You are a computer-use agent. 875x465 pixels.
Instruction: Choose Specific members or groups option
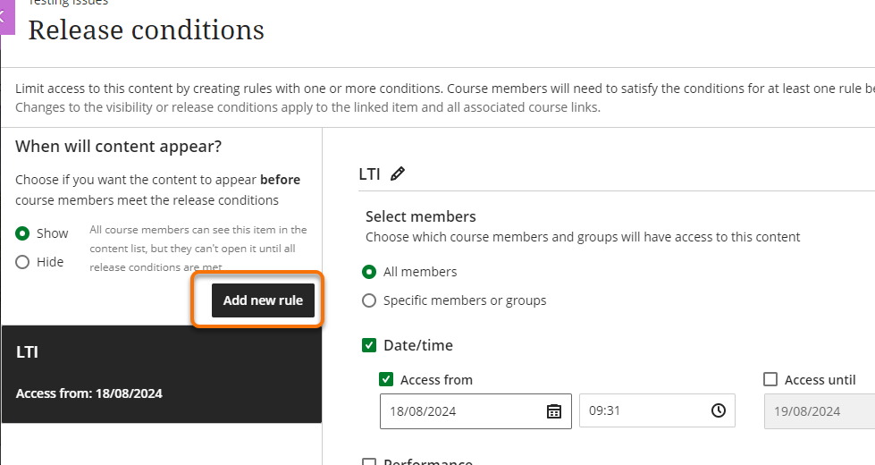click(x=369, y=300)
